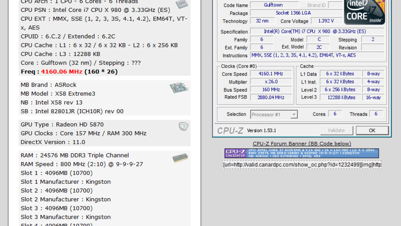The image size is (401, 226).
Task: Click the Code Name field showing Gulftown
Action: [274, 5]
